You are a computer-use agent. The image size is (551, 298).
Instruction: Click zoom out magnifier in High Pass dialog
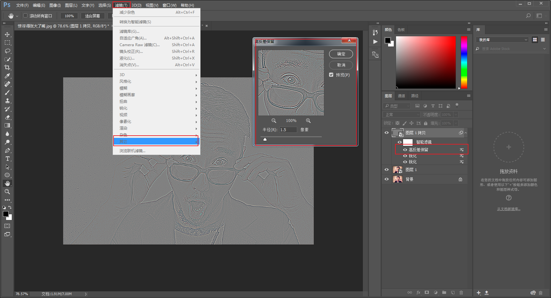274,121
